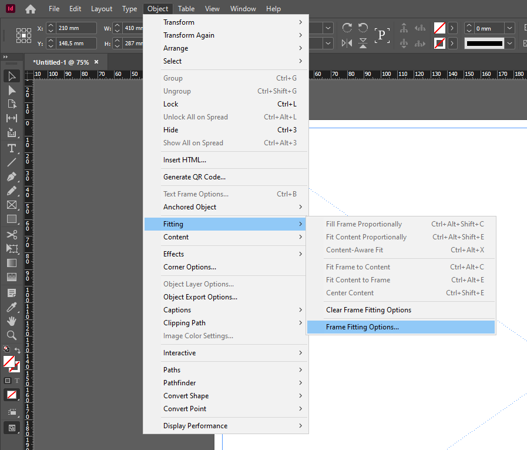Expand the Display Performance submenu
Image resolution: width=527 pixels, height=450 pixels.
226,426
